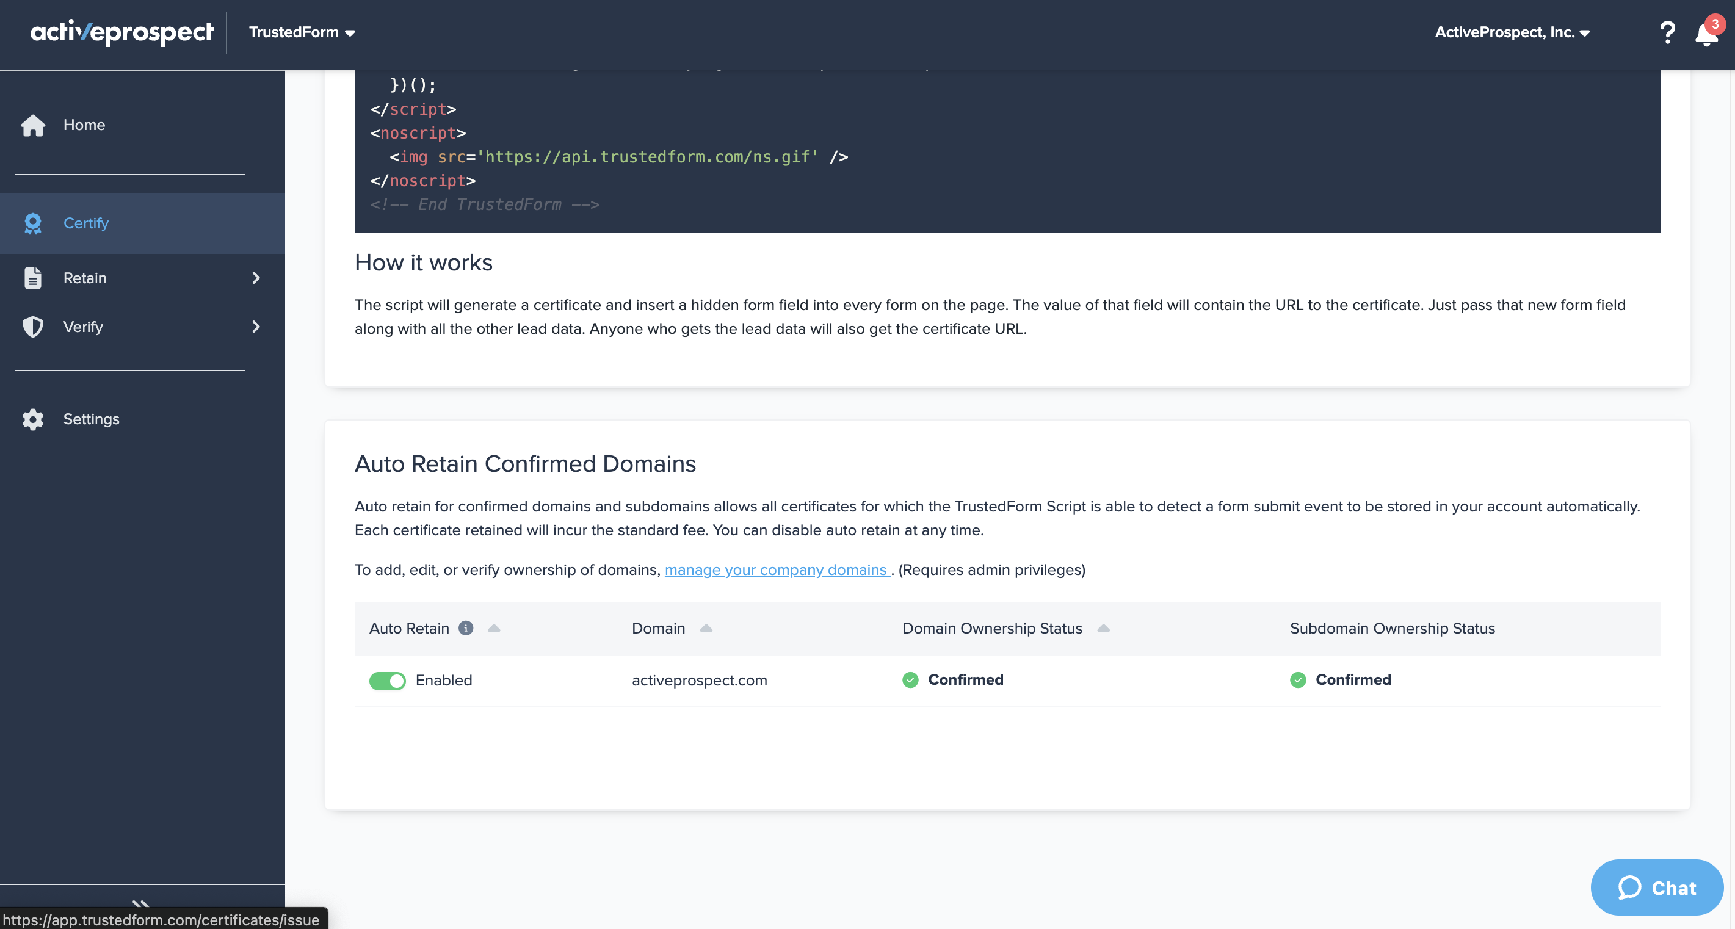Sort table by Auto Retain column arrow
Image resolution: width=1735 pixels, height=929 pixels.
[x=494, y=628]
